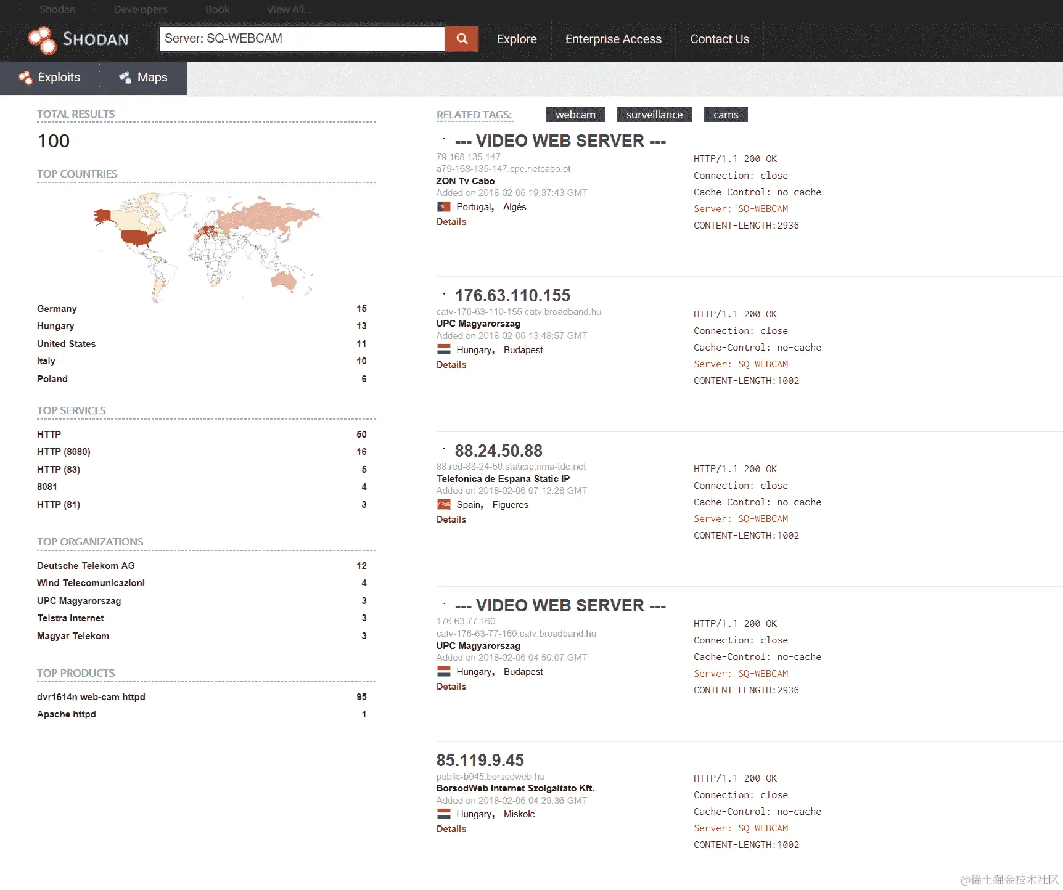Click BorsodWeb Internet Szolgaltato Kft. link
The width and height of the screenshot is (1063, 890).
(515, 788)
